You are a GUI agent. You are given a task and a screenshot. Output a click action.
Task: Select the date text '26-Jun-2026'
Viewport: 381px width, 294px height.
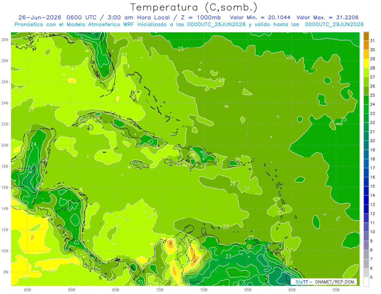point(40,17)
